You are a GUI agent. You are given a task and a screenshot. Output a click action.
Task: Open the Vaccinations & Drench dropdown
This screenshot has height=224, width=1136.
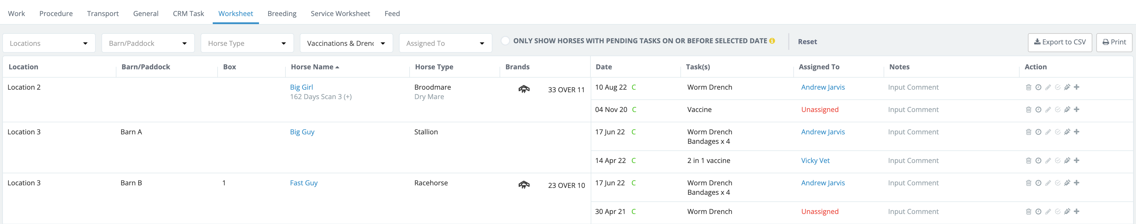pos(346,44)
